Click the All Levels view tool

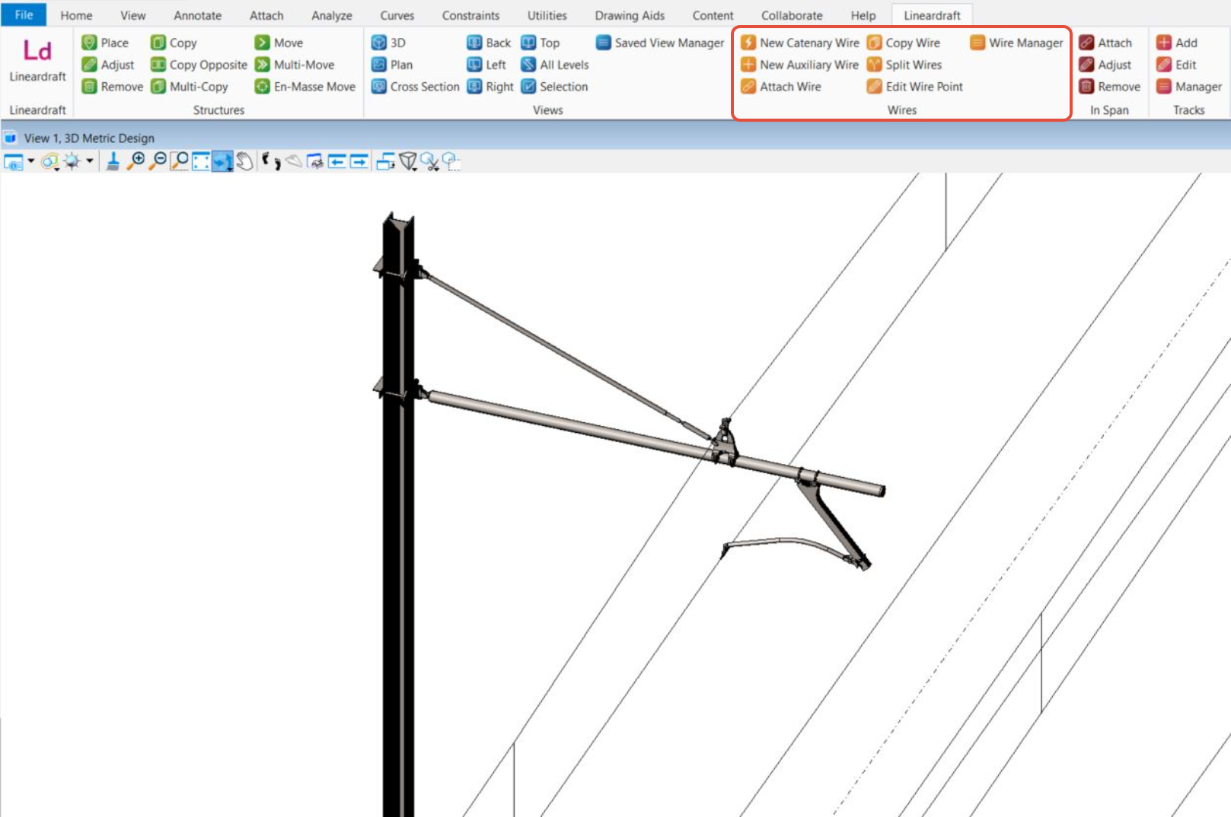555,65
